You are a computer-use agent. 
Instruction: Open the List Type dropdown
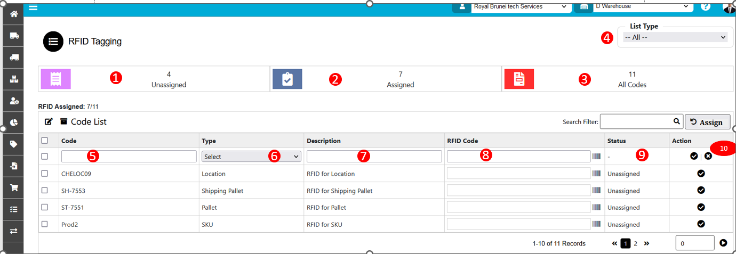click(x=675, y=37)
